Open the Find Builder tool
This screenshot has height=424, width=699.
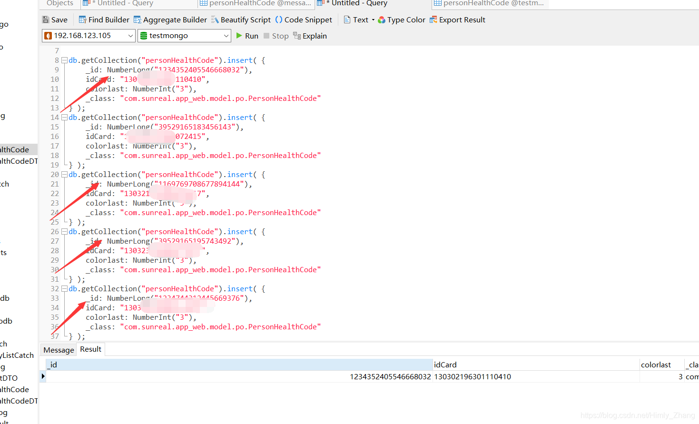(x=104, y=20)
